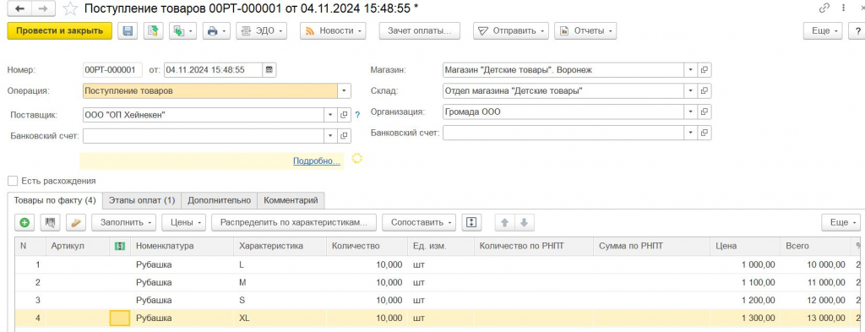Open the top toolbar Еще menu

pos(823,31)
